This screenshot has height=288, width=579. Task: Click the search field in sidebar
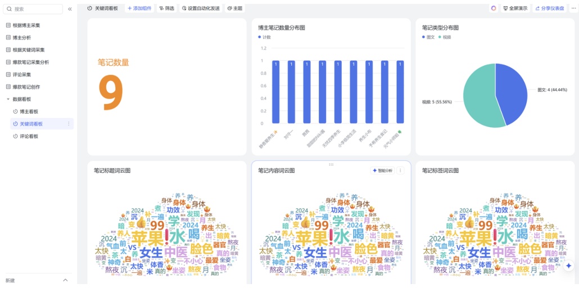[33, 9]
